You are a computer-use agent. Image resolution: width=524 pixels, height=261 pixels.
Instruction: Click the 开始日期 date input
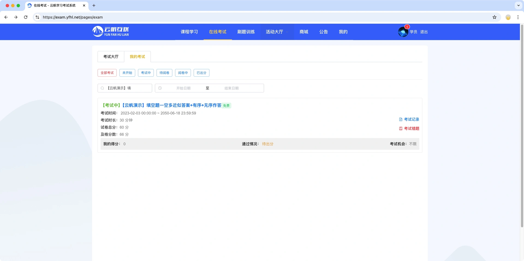[x=183, y=88]
